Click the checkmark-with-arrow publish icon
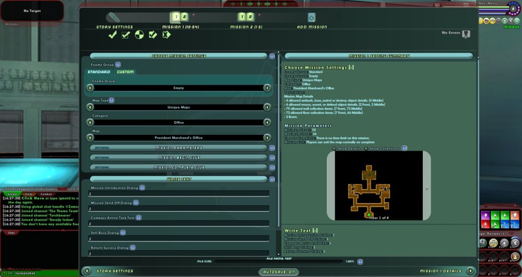Viewport: 522px width, 277px height. (153, 34)
